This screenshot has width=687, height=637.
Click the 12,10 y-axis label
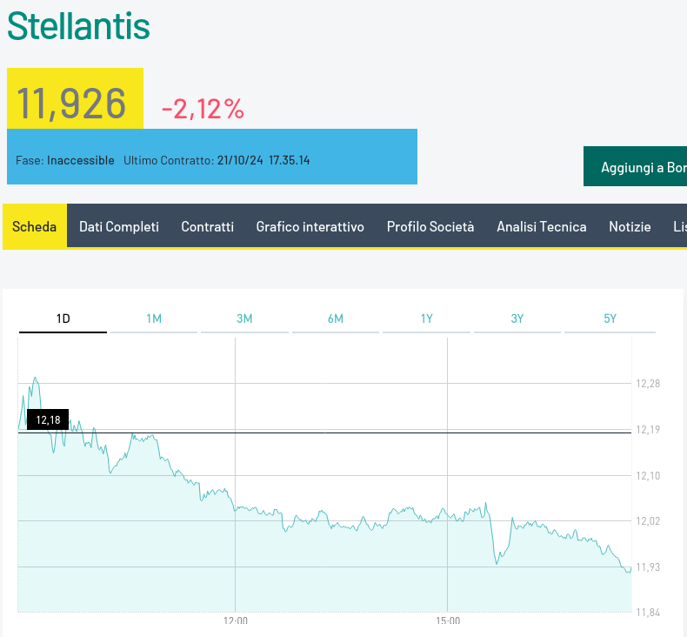pyautogui.click(x=648, y=476)
